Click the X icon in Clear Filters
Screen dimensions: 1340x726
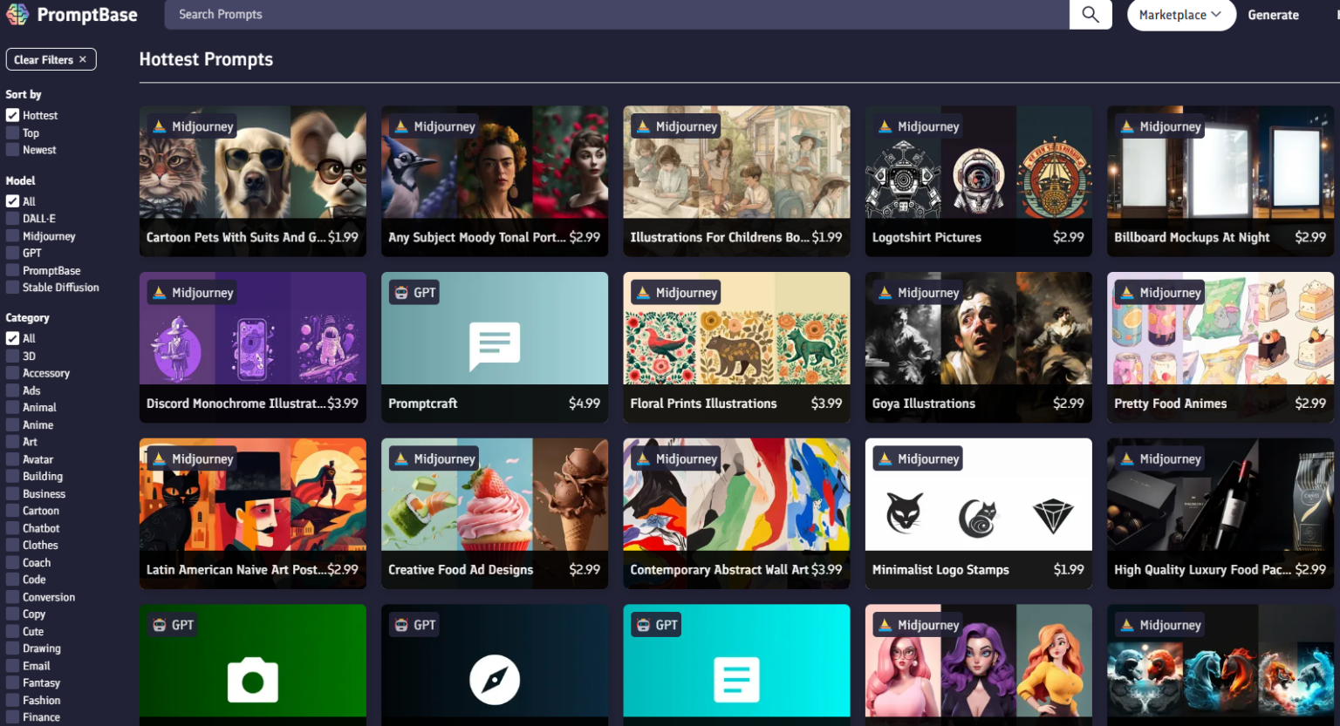click(83, 59)
